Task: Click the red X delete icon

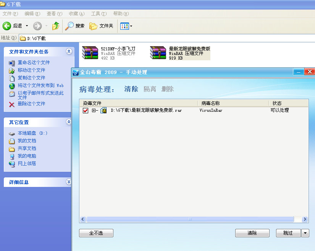Action: 12,105
